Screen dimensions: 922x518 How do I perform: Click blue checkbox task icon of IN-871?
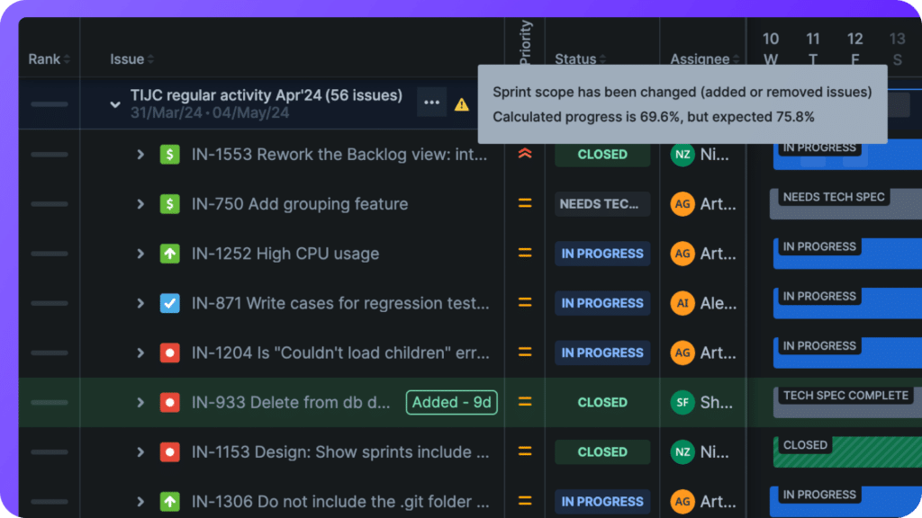(170, 303)
